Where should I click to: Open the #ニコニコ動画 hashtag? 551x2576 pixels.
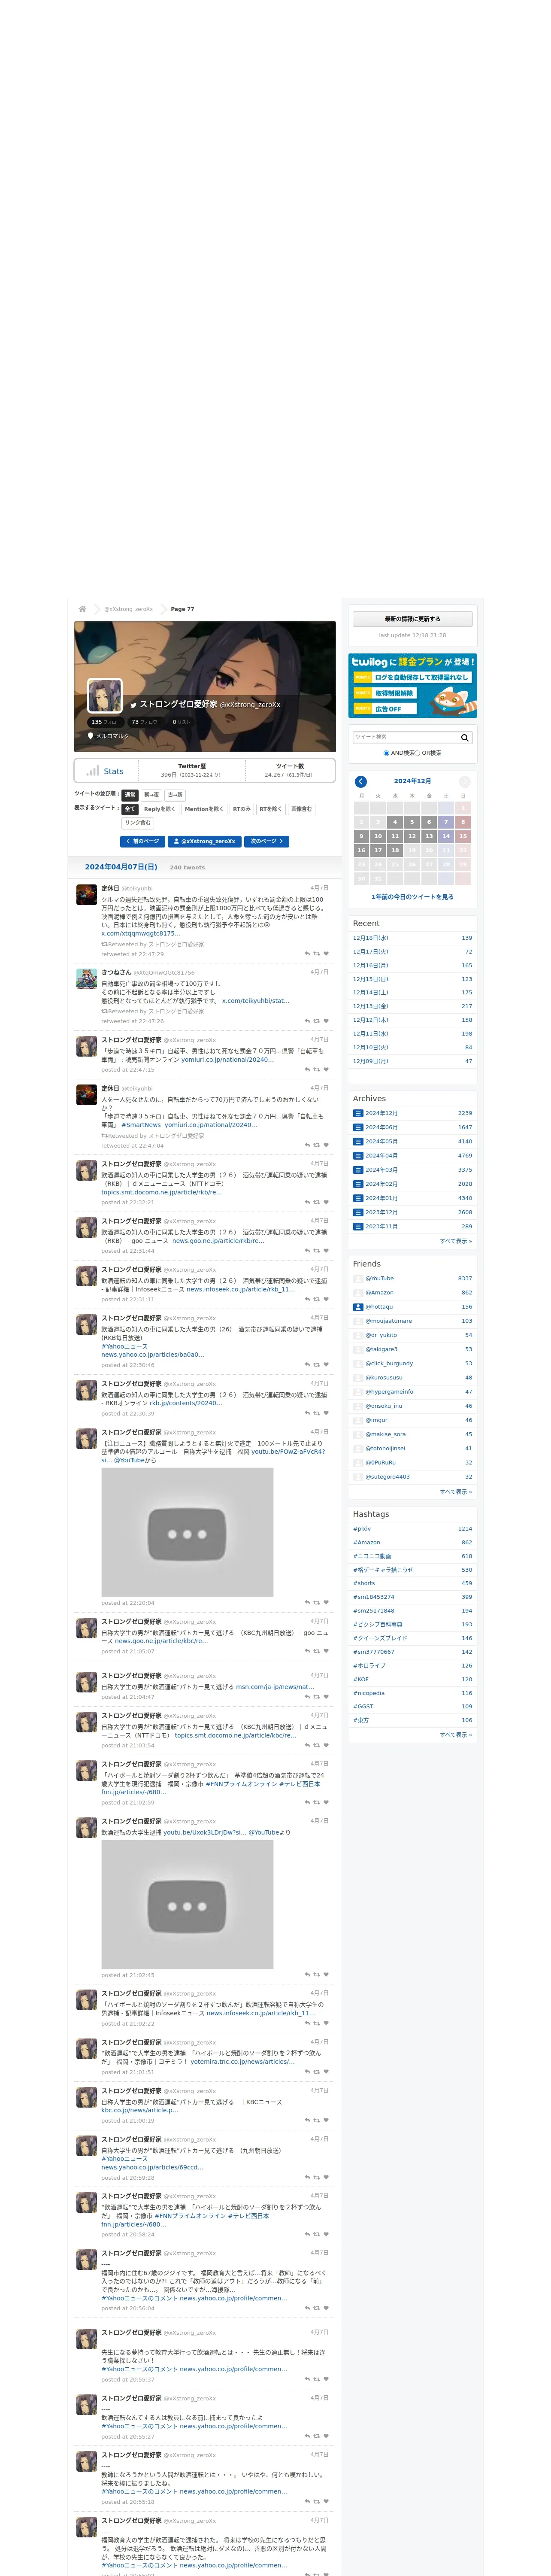[372, 1556]
